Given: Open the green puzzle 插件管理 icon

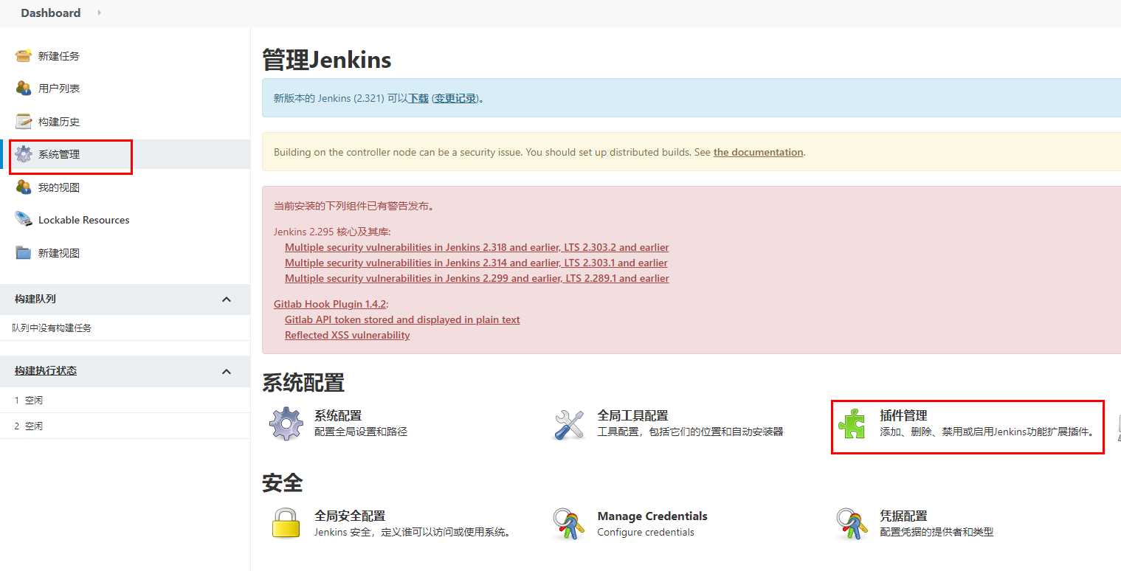Looking at the screenshot, I should (852, 424).
